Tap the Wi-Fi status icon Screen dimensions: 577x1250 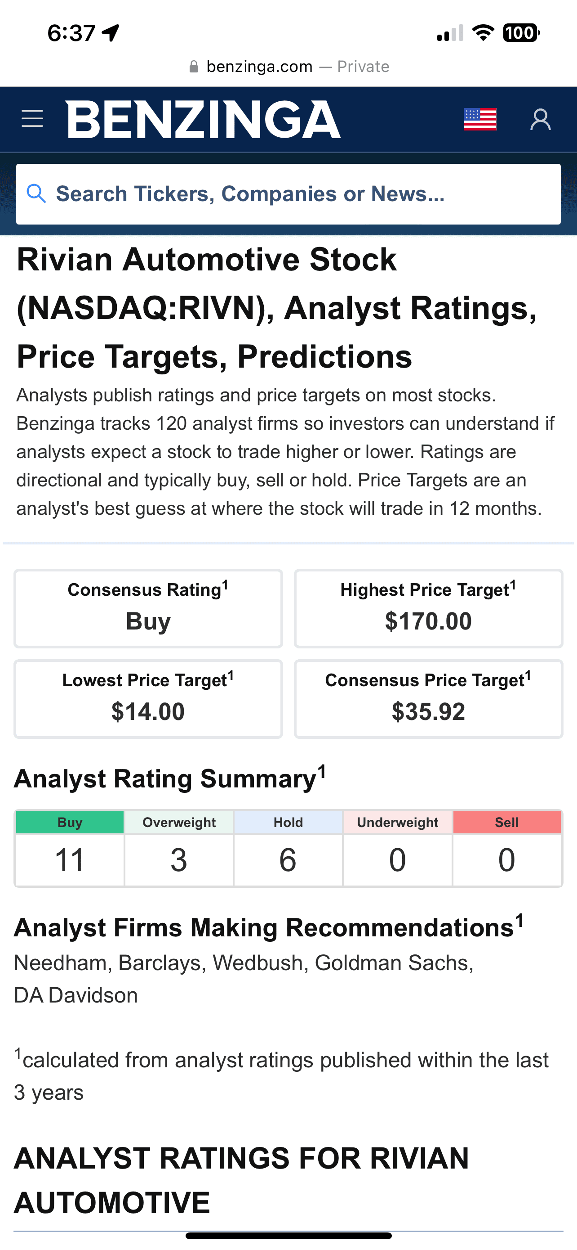click(x=483, y=32)
